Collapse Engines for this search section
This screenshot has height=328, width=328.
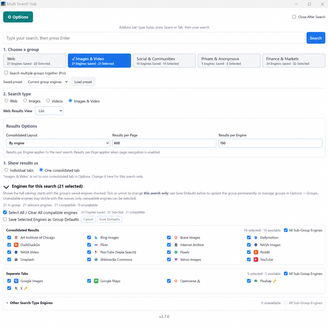pos(6,187)
